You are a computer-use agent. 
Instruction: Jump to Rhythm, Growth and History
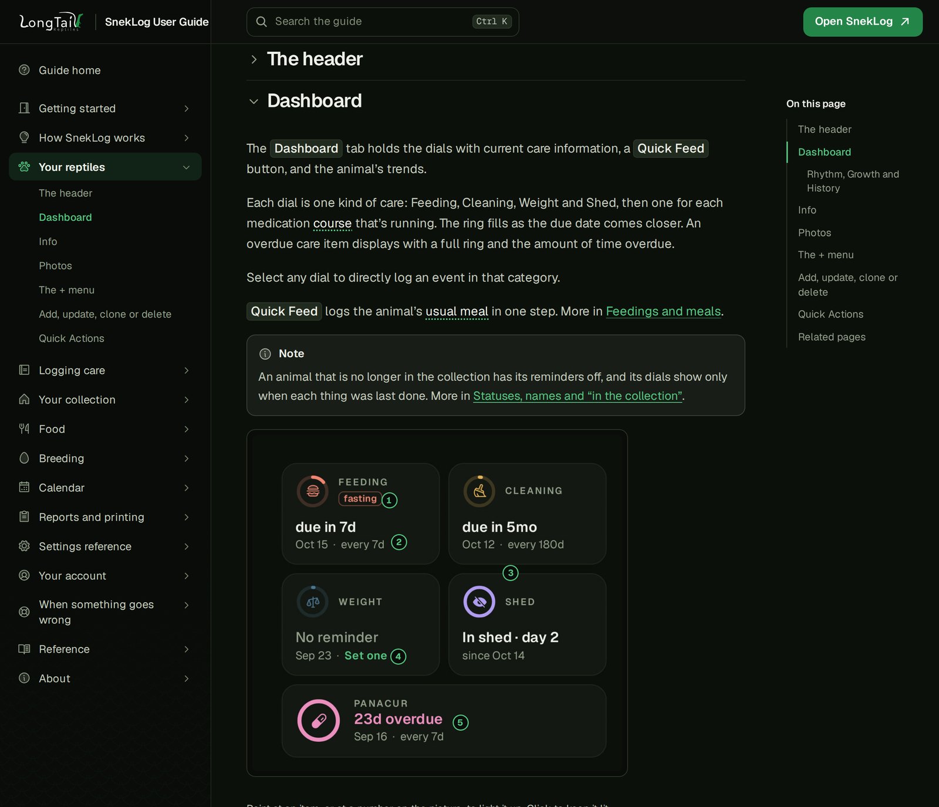[x=853, y=181]
